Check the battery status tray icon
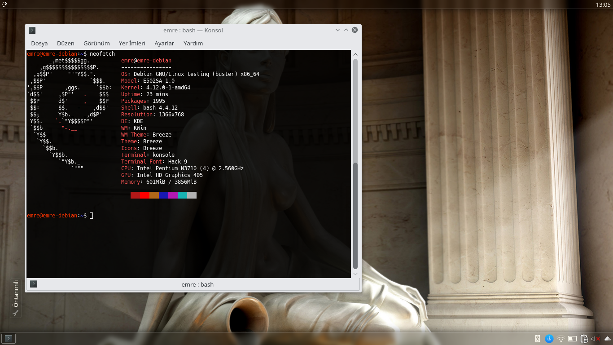This screenshot has width=613, height=345. click(573, 339)
